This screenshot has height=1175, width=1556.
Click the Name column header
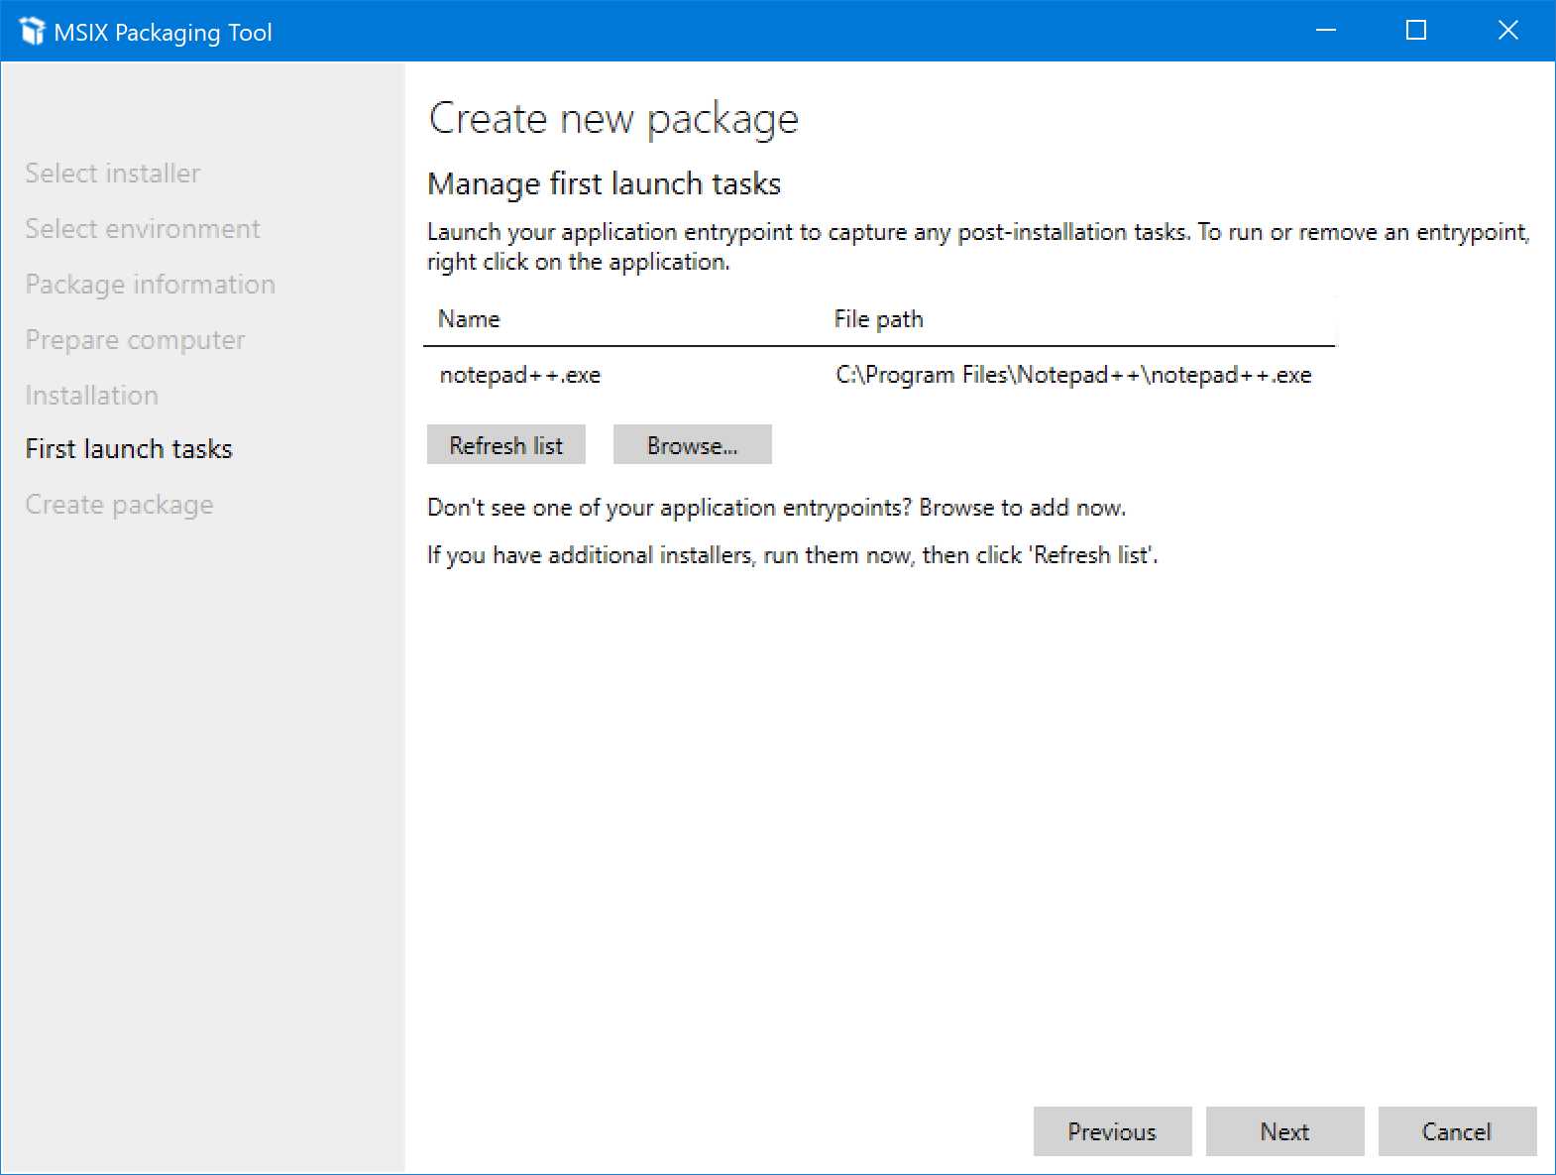(x=469, y=319)
